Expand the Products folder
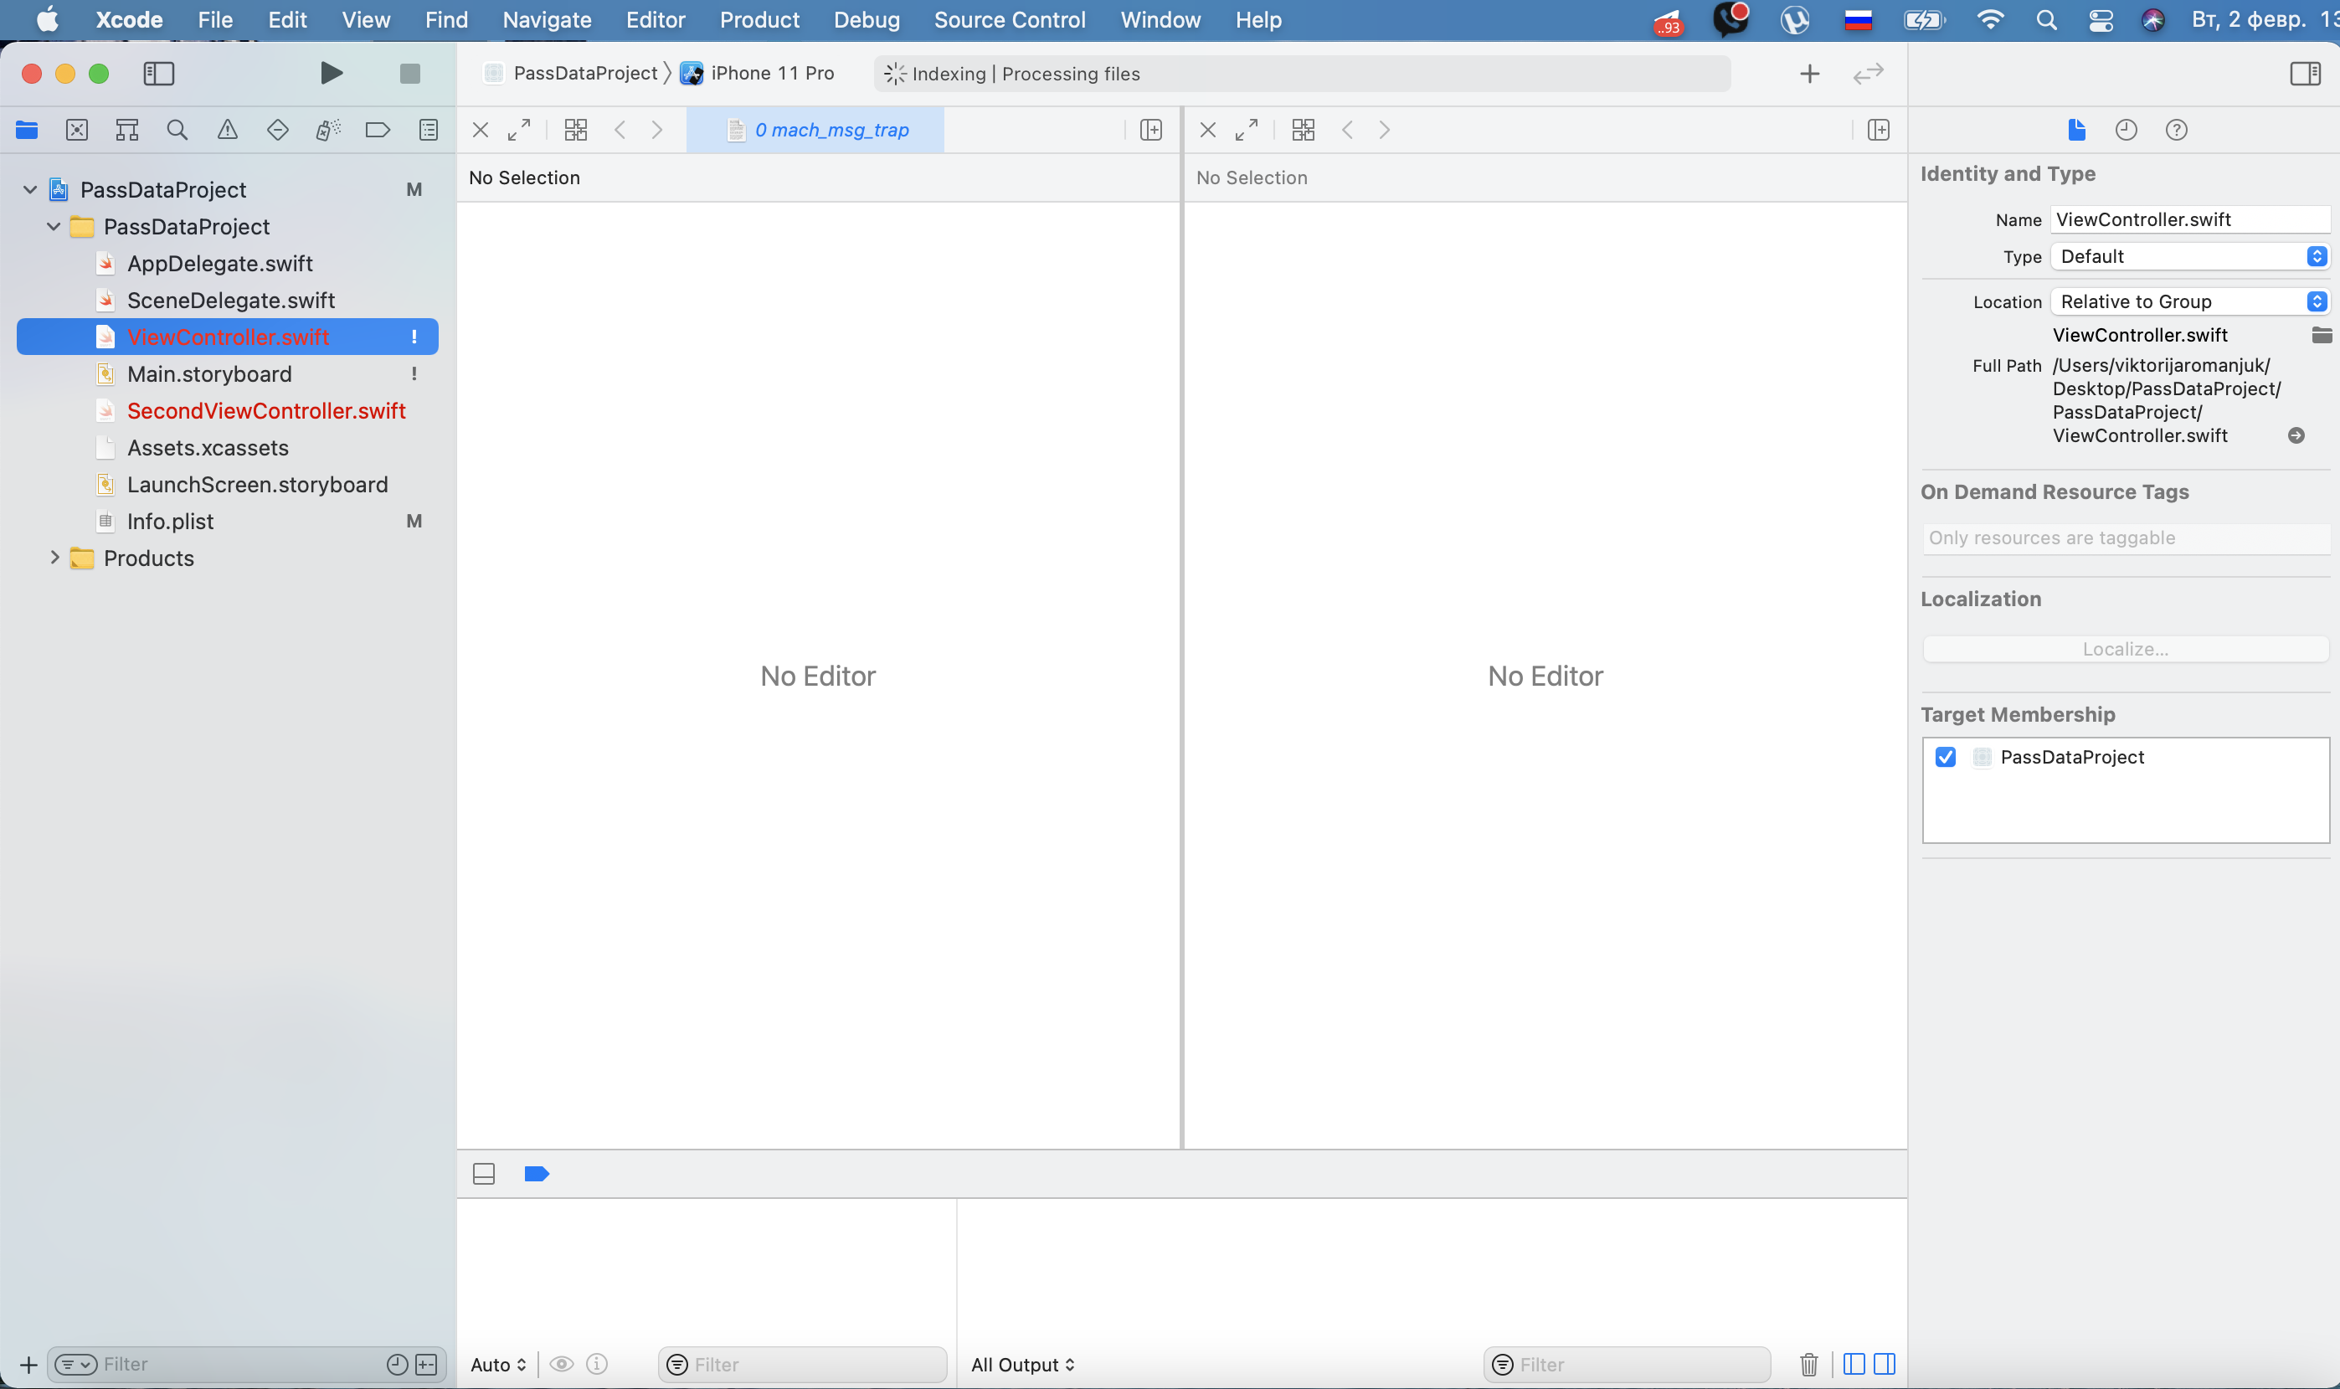 (54, 558)
